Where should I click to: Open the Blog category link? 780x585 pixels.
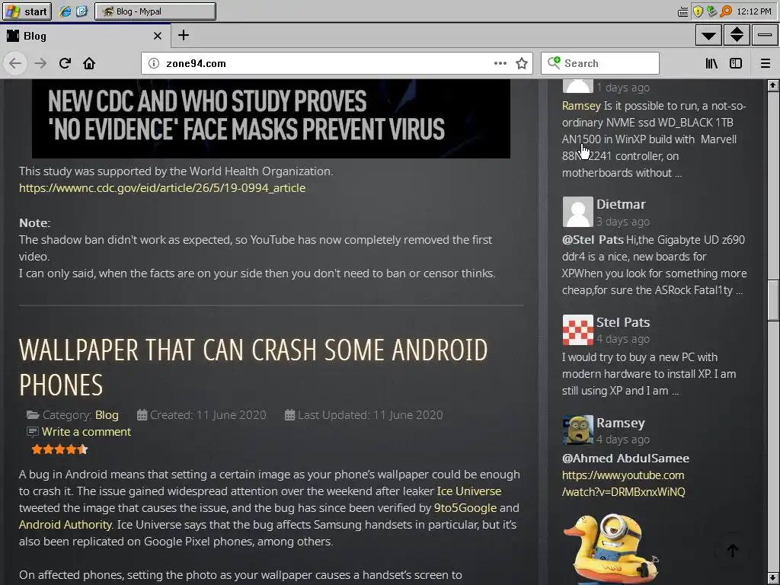(x=107, y=415)
